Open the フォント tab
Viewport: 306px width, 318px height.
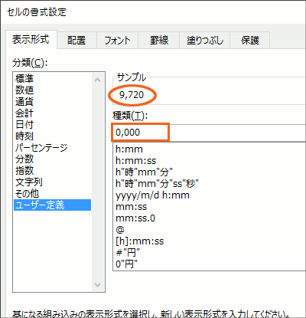pyautogui.click(x=117, y=40)
